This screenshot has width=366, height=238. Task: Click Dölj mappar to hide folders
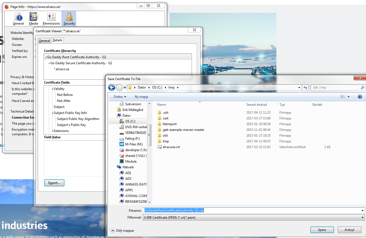click(123, 230)
